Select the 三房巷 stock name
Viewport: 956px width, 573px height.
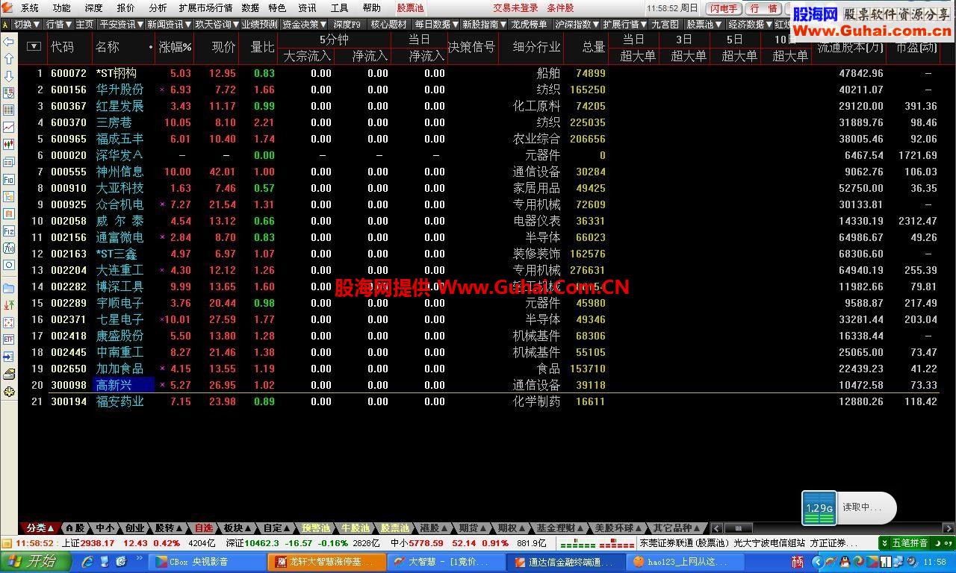[x=114, y=122]
